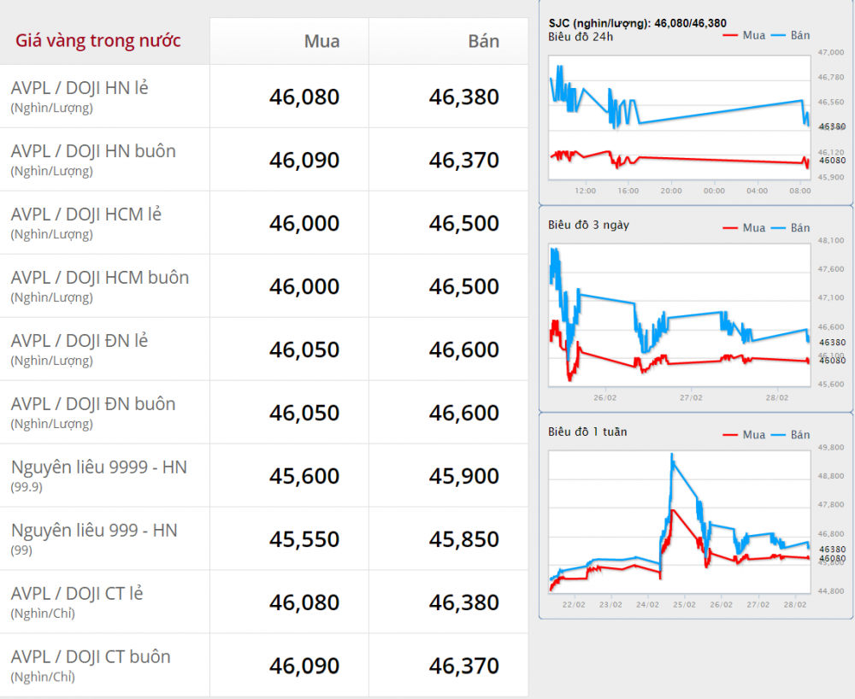The image size is (855, 699).
Task: Select AVPL / DOJI HCM buôn row
Action: [264, 286]
